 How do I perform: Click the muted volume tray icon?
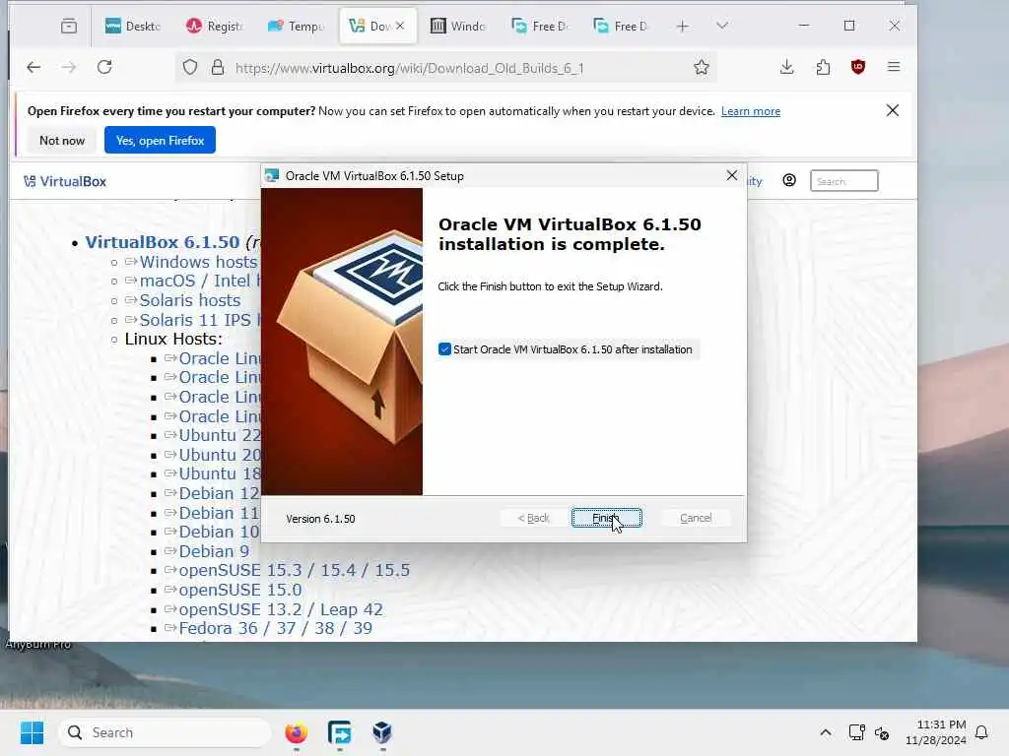tap(882, 732)
